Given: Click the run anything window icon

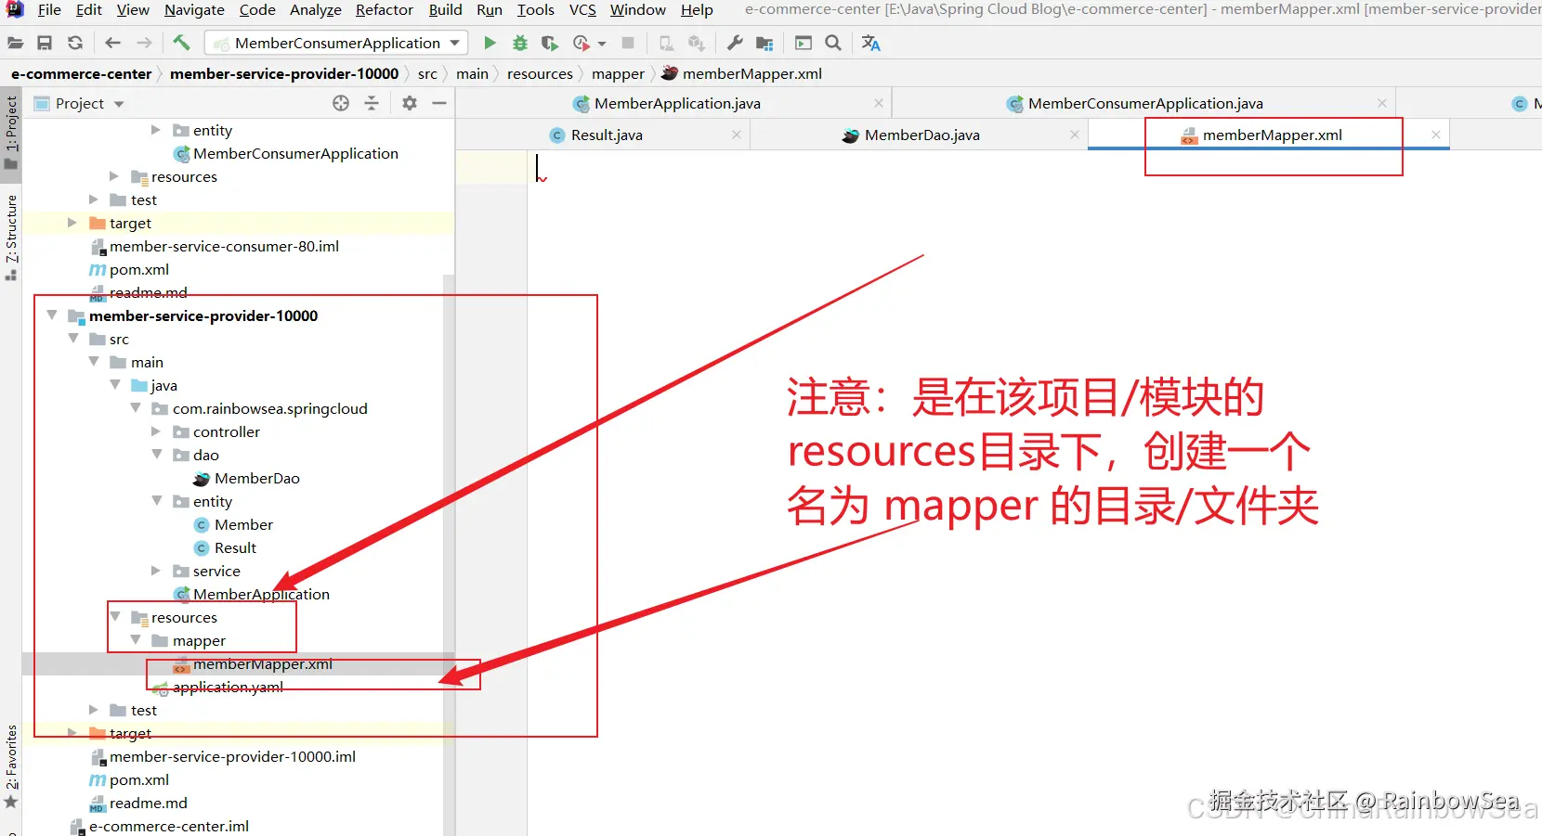Looking at the screenshot, I should [804, 43].
